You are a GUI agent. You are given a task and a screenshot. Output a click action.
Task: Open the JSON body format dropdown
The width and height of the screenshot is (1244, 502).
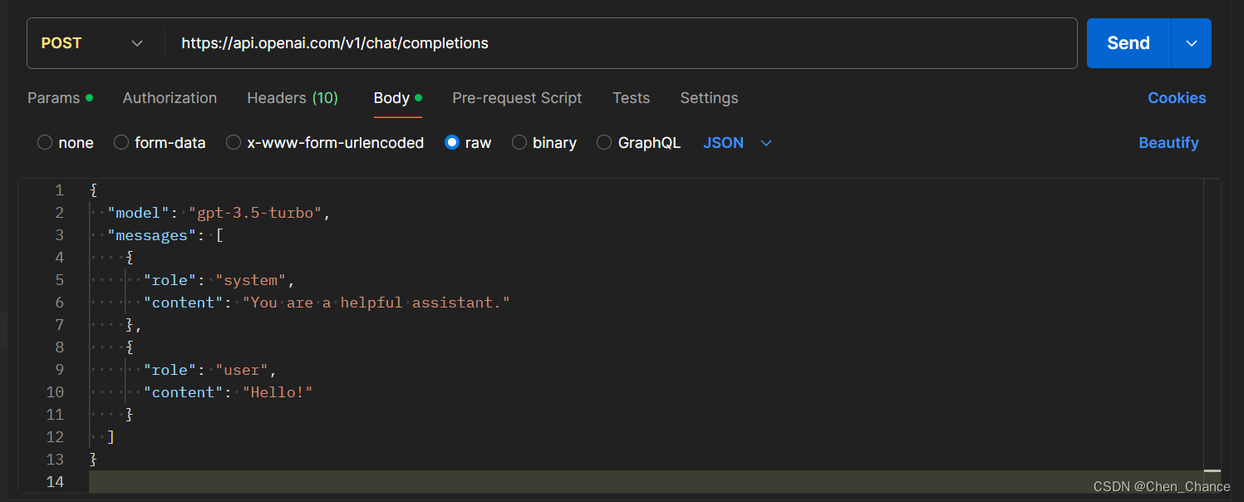tap(737, 142)
